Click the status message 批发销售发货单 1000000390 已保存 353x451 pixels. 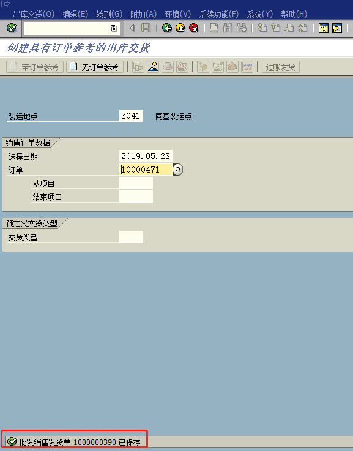tap(80, 442)
